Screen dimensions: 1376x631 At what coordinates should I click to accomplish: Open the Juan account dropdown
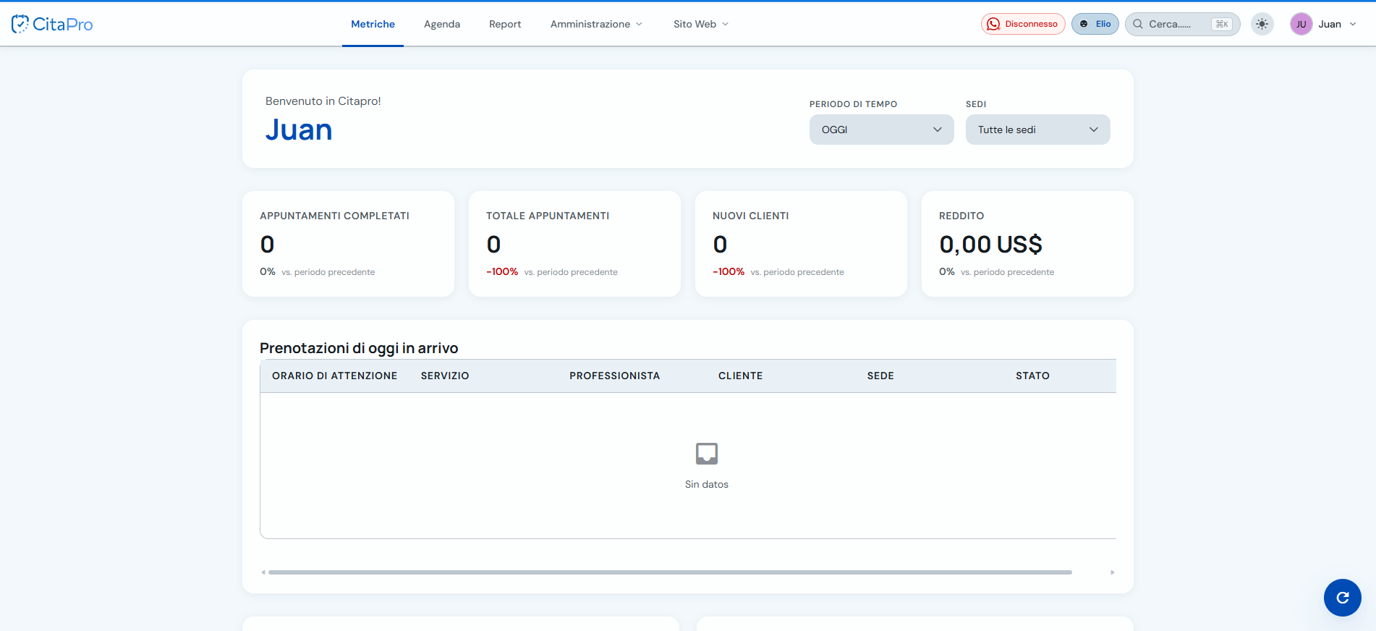1324,24
